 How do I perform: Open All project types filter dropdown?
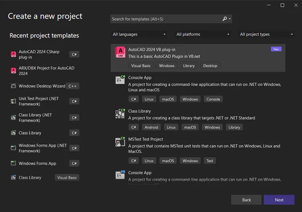click(266, 34)
